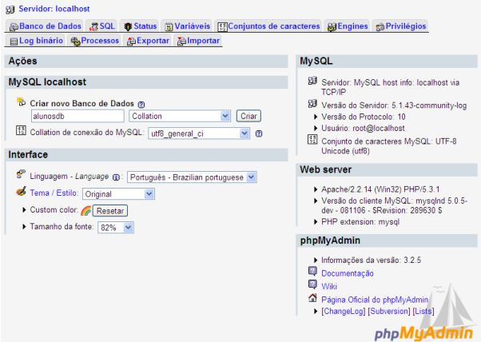481x342 pixels.
Task: Click the Tema / Estilo paint palette icon
Action: click(21, 192)
